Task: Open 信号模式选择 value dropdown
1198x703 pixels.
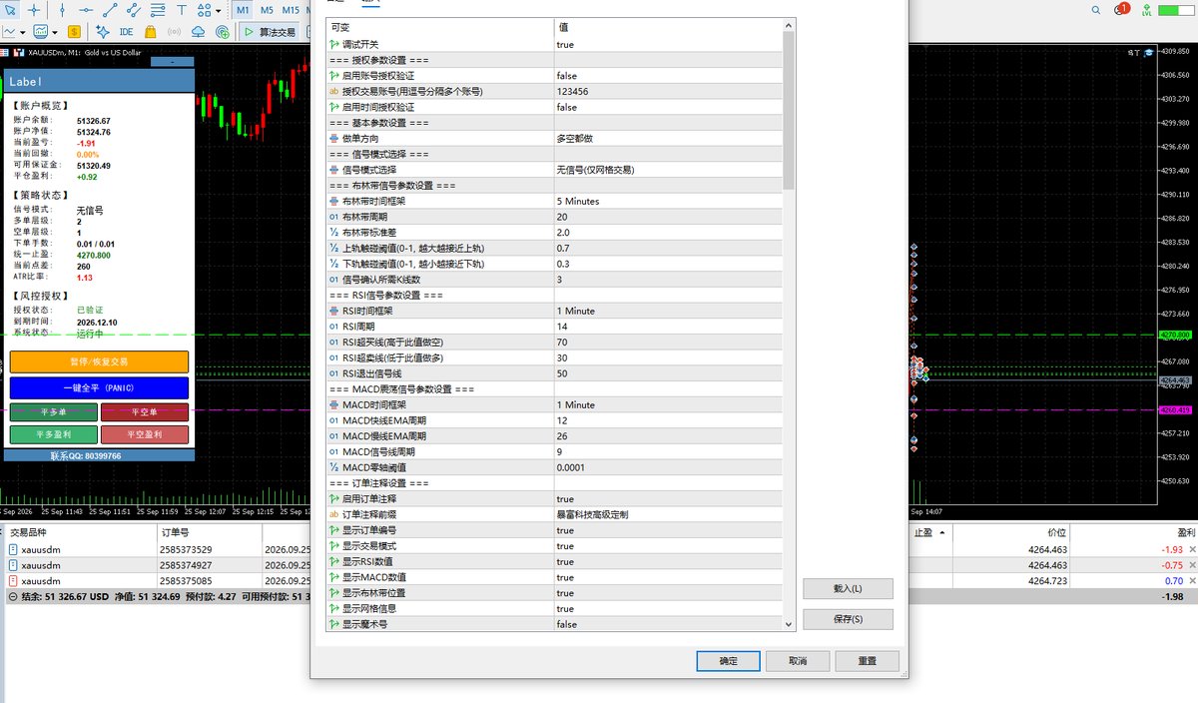Action: [x=668, y=170]
